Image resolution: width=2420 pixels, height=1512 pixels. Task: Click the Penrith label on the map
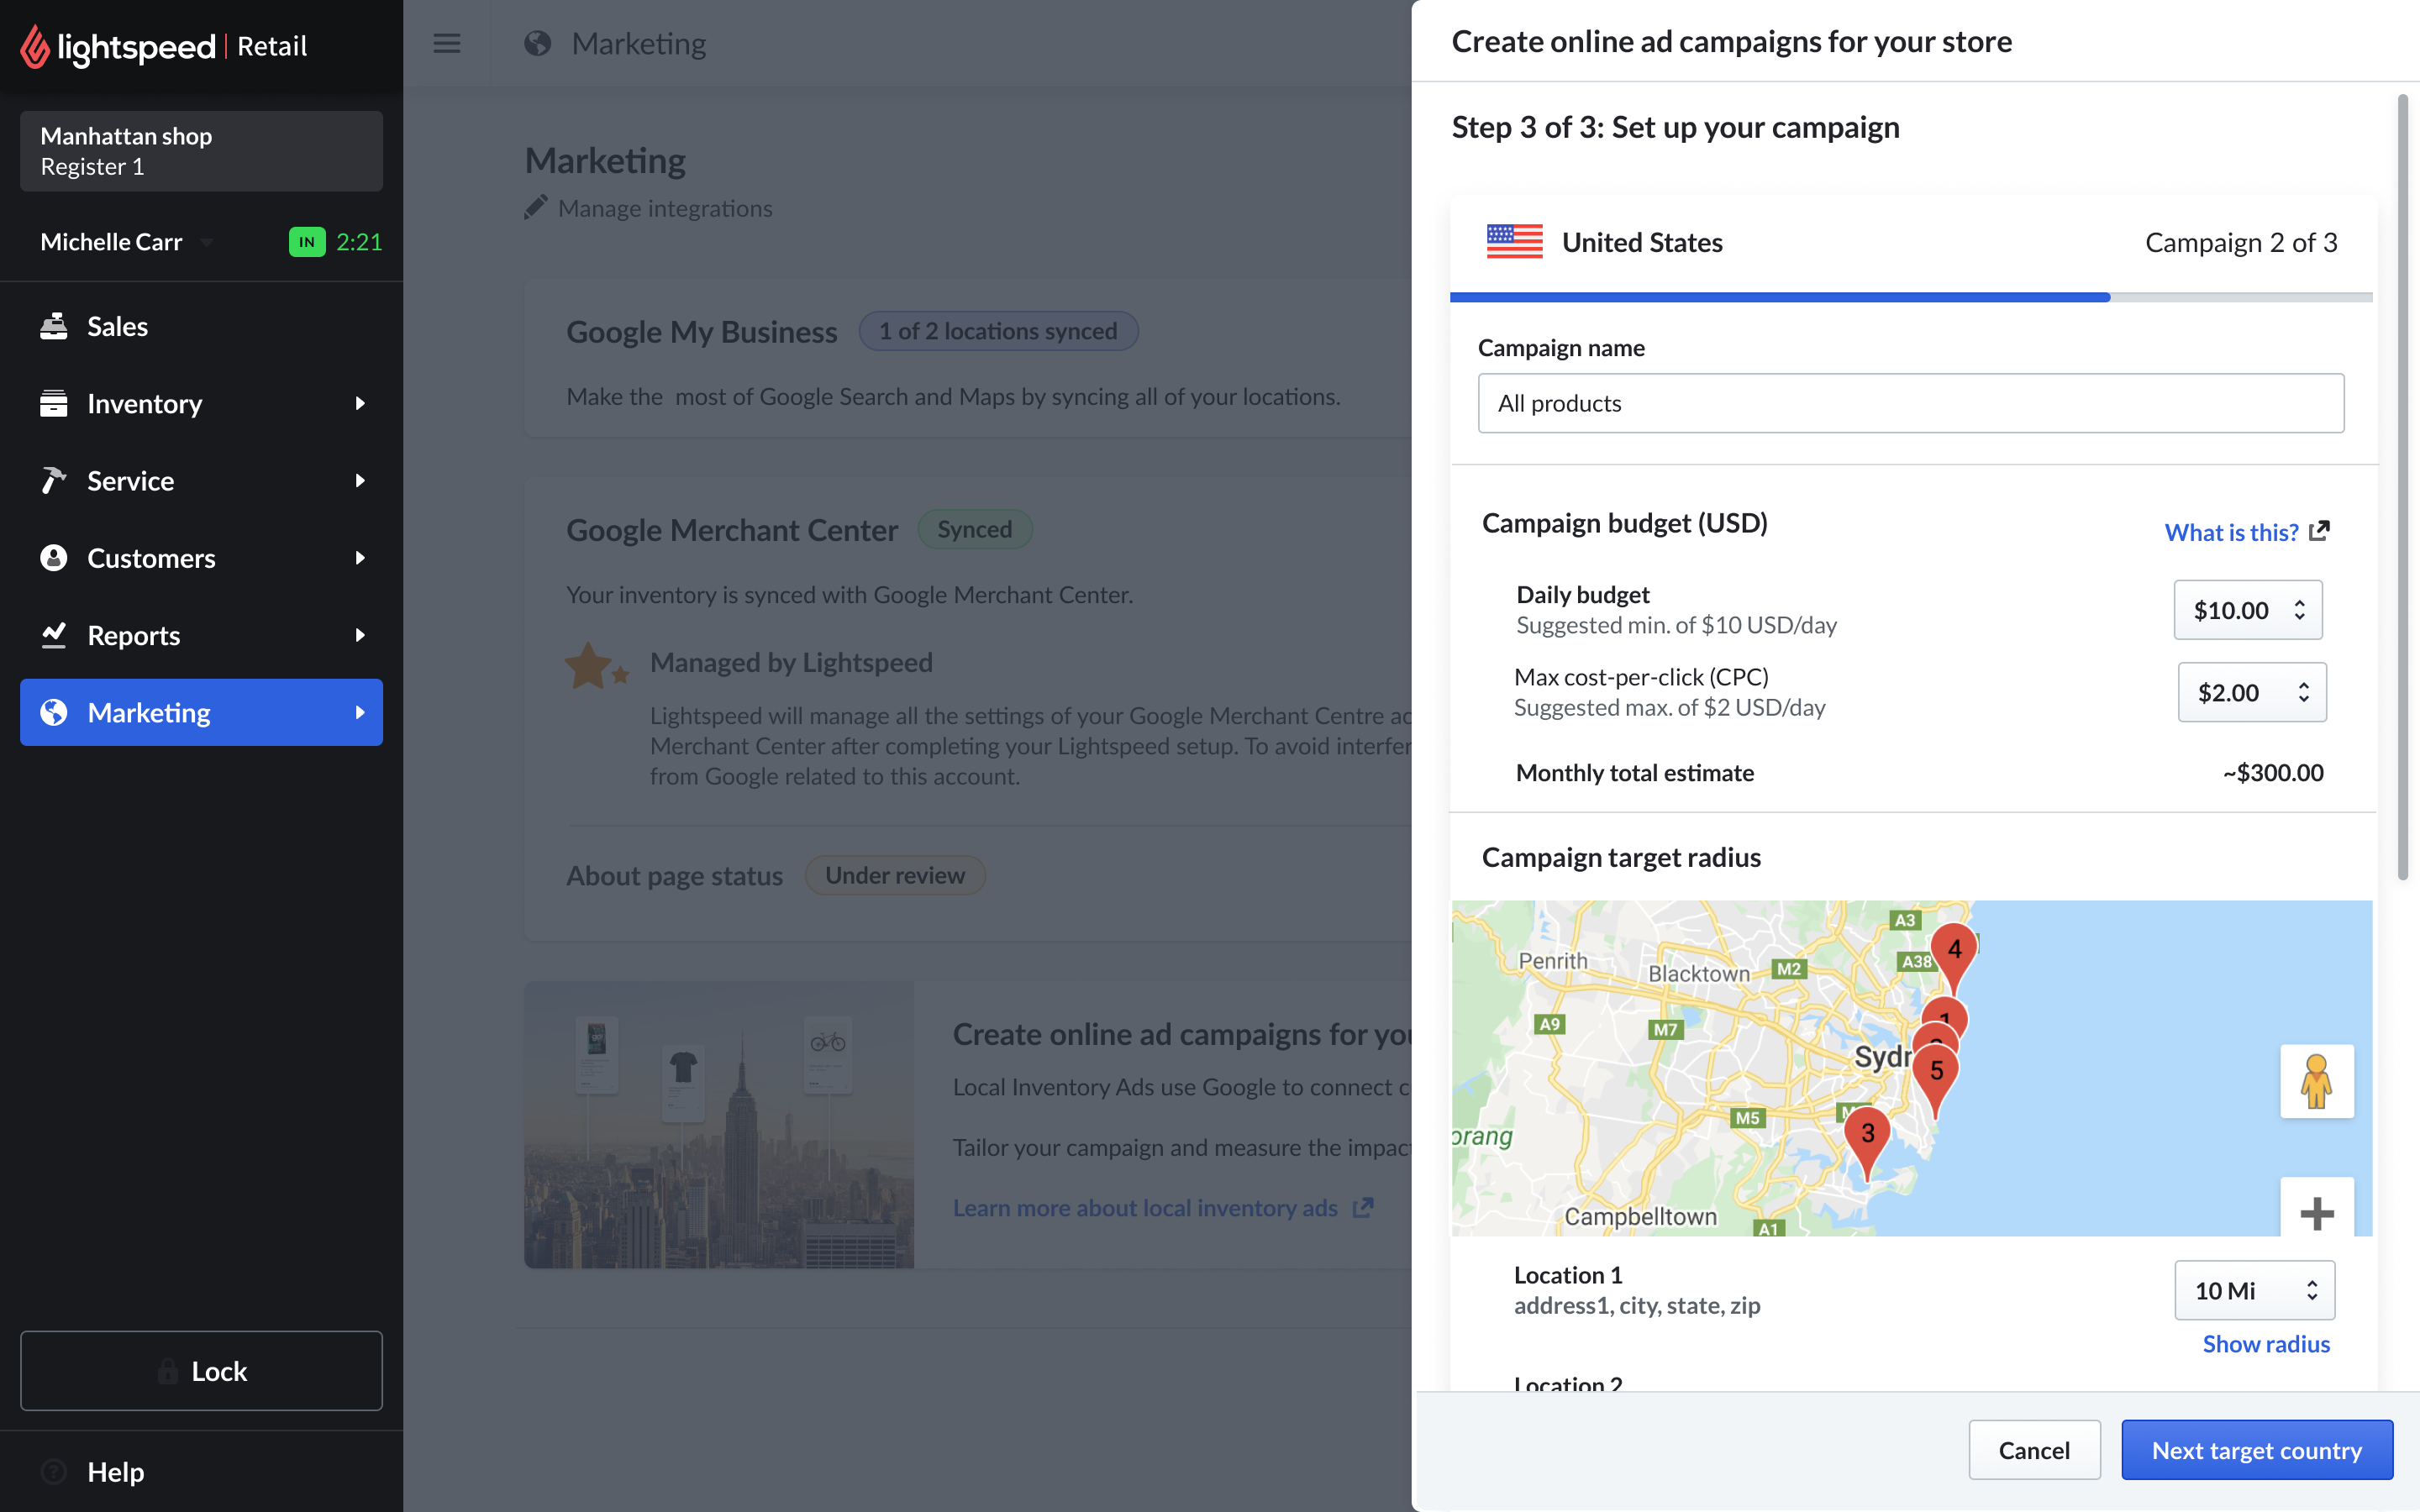pyautogui.click(x=1553, y=960)
